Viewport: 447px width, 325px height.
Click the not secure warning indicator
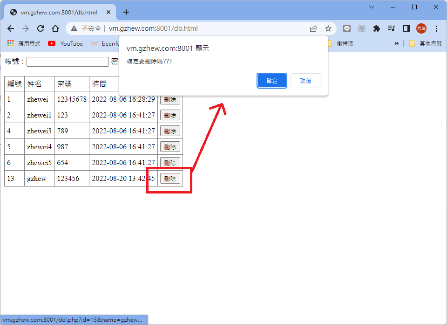[x=87, y=28]
